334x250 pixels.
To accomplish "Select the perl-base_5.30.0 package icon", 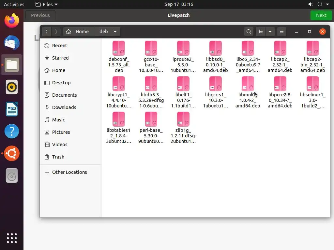I will coord(151,119).
